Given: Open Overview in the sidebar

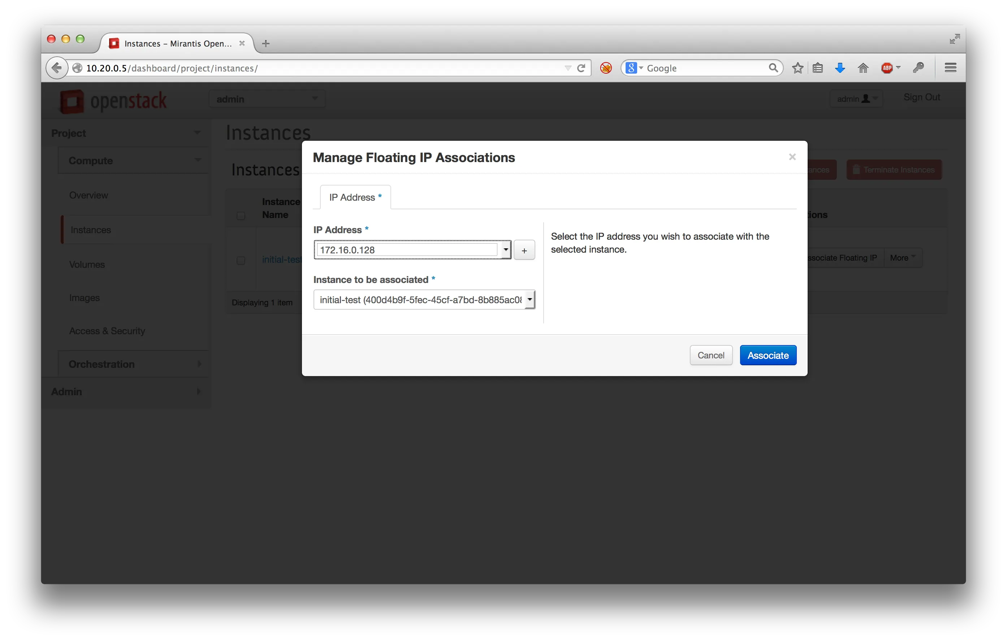Looking at the screenshot, I should point(88,195).
